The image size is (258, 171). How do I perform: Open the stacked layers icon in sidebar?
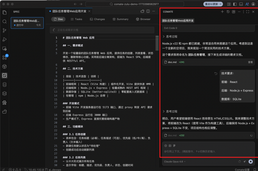click(5, 94)
